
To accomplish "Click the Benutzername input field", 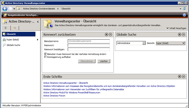I will point(89,41).
